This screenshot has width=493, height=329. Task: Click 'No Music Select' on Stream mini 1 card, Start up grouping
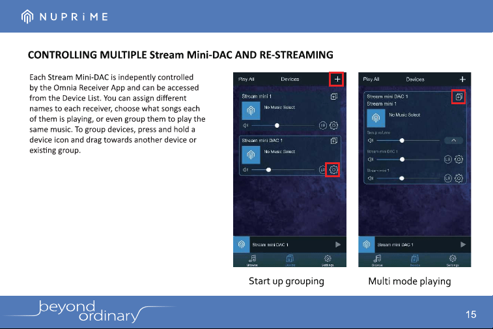pyautogui.click(x=279, y=107)
